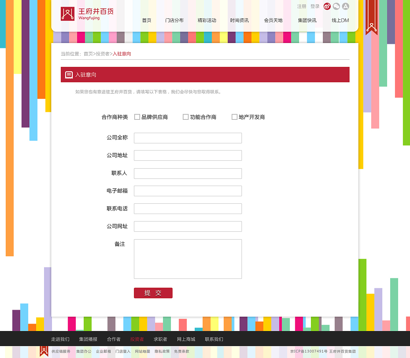Click the 合作商种类 label
This screenshot has height=358, width=410.
[x=115, y=117]
